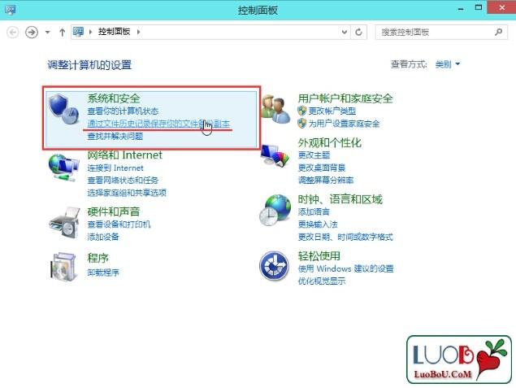Click the User Accounts people icon
The width and height of the screenshot is (516, 388).
tap(275, 109)
